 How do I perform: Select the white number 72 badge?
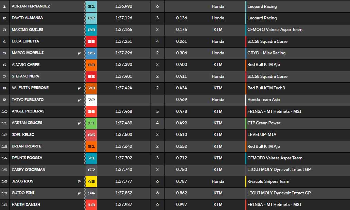(91, 100)
